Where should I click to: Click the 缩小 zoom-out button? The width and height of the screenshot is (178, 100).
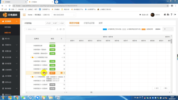165,88
